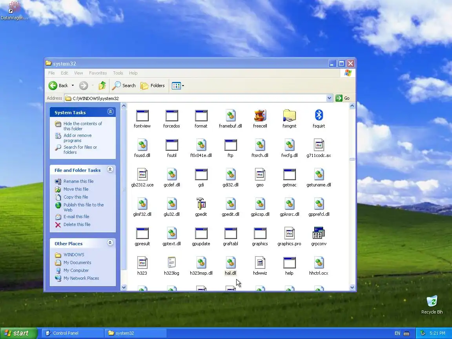
Task: Click Move this file link
Action: click(x=76, y=189)
